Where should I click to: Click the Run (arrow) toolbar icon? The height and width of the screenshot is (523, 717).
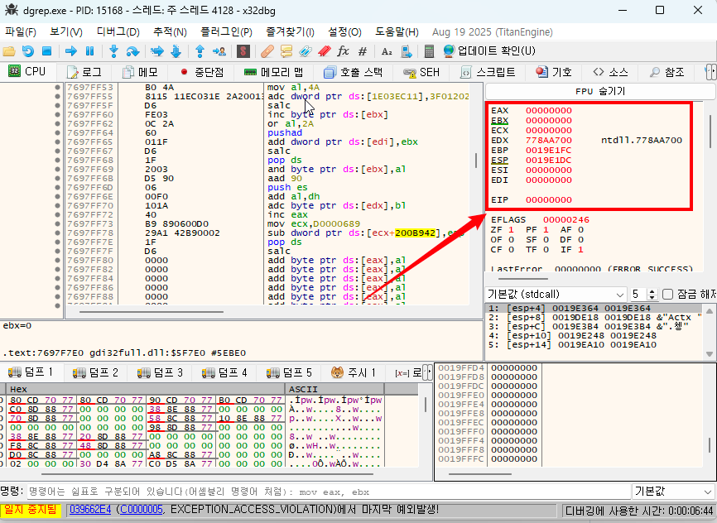[71, 51]
